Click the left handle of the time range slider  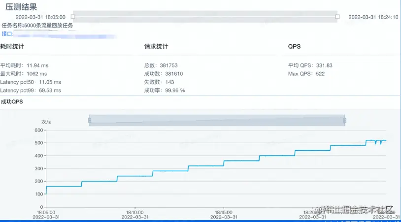(73, 17)
